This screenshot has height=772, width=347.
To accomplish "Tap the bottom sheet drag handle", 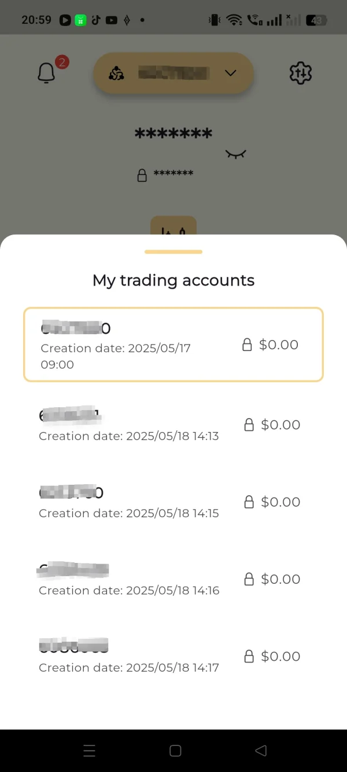I will point(173,252).
